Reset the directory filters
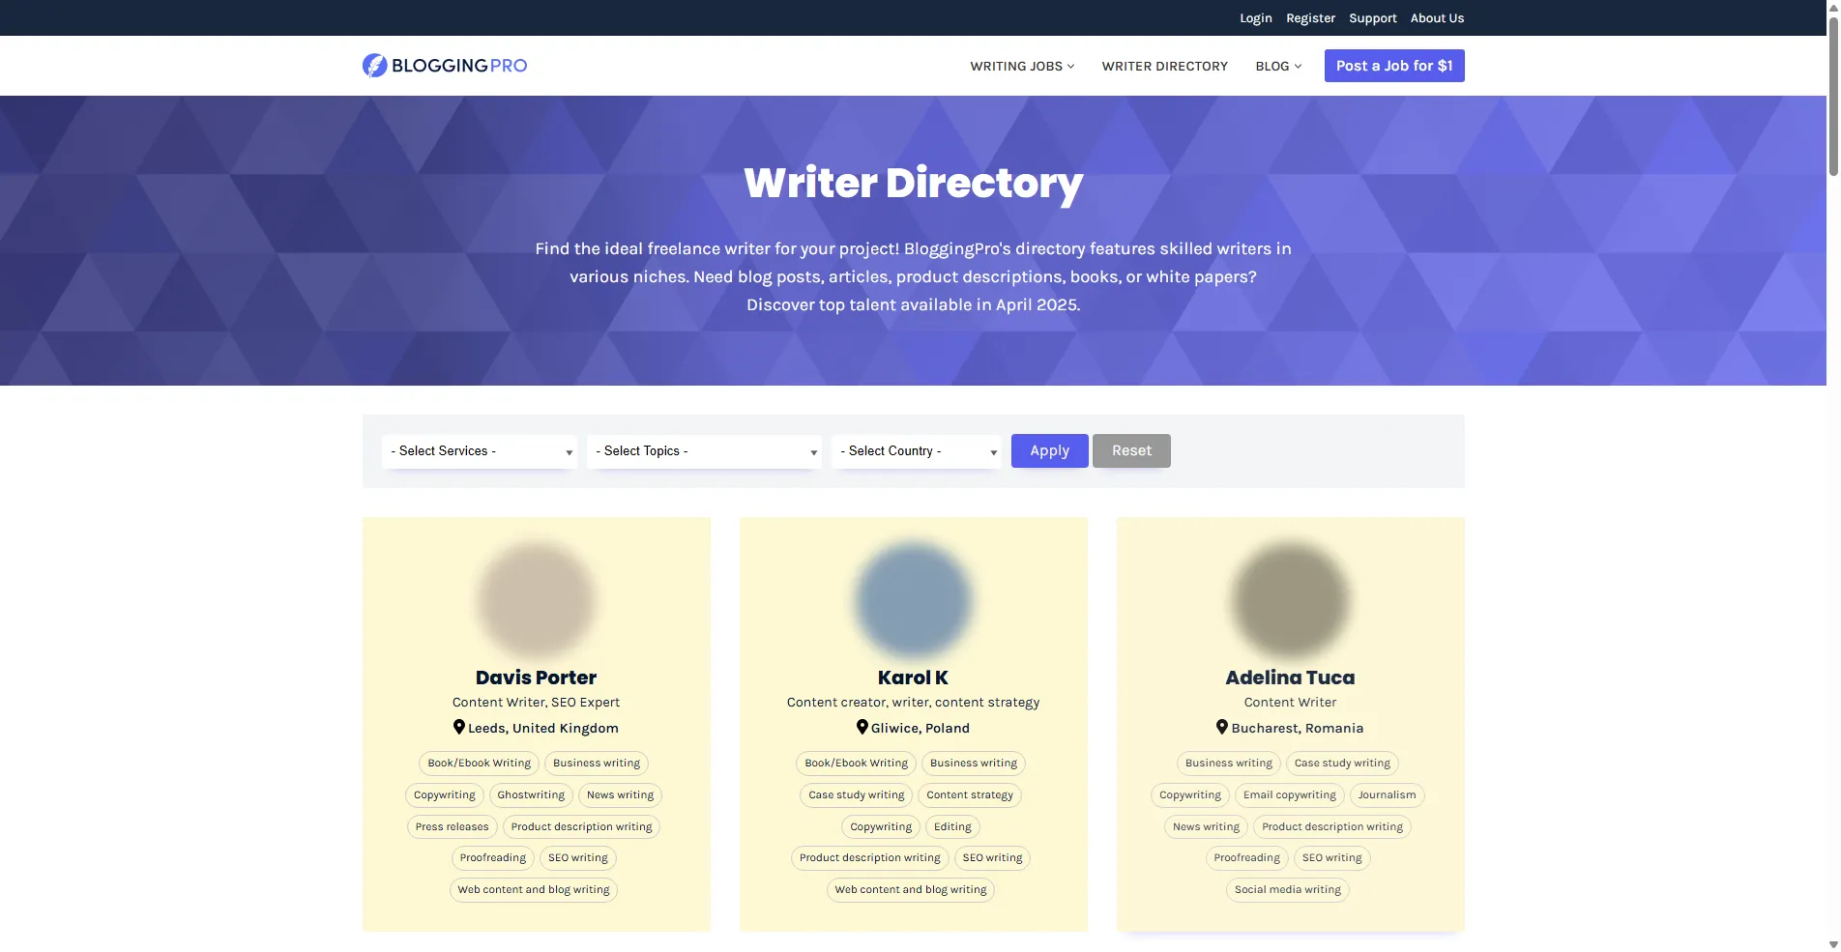This screenshot has width=1841, height=952. [x=1131, y=450]
